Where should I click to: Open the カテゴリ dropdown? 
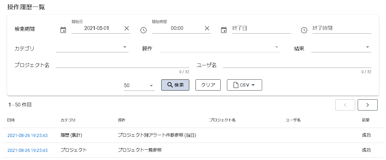[92, 48]
